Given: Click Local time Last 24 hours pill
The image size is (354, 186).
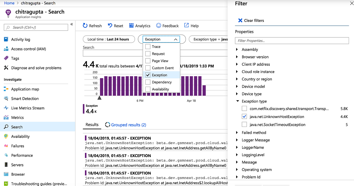Looking at the screenshot, I should pyautogui.click(x=108, y=39).
